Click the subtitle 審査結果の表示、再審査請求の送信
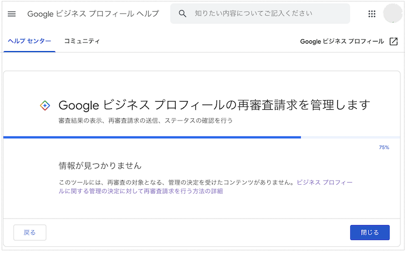405x253 pixels. (108, 120)
